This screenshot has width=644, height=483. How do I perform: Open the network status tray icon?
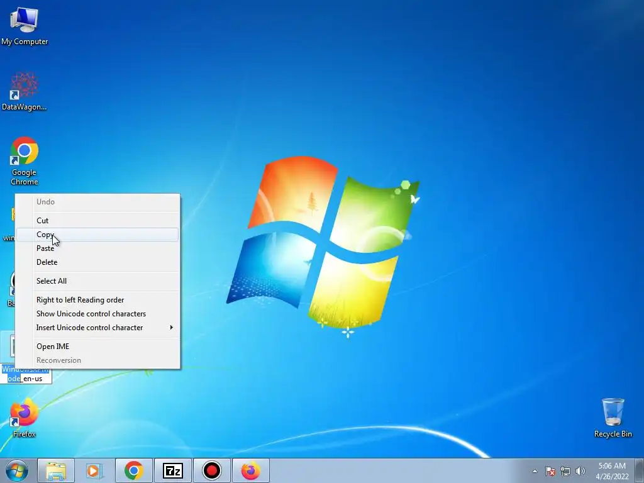point(565,471)
